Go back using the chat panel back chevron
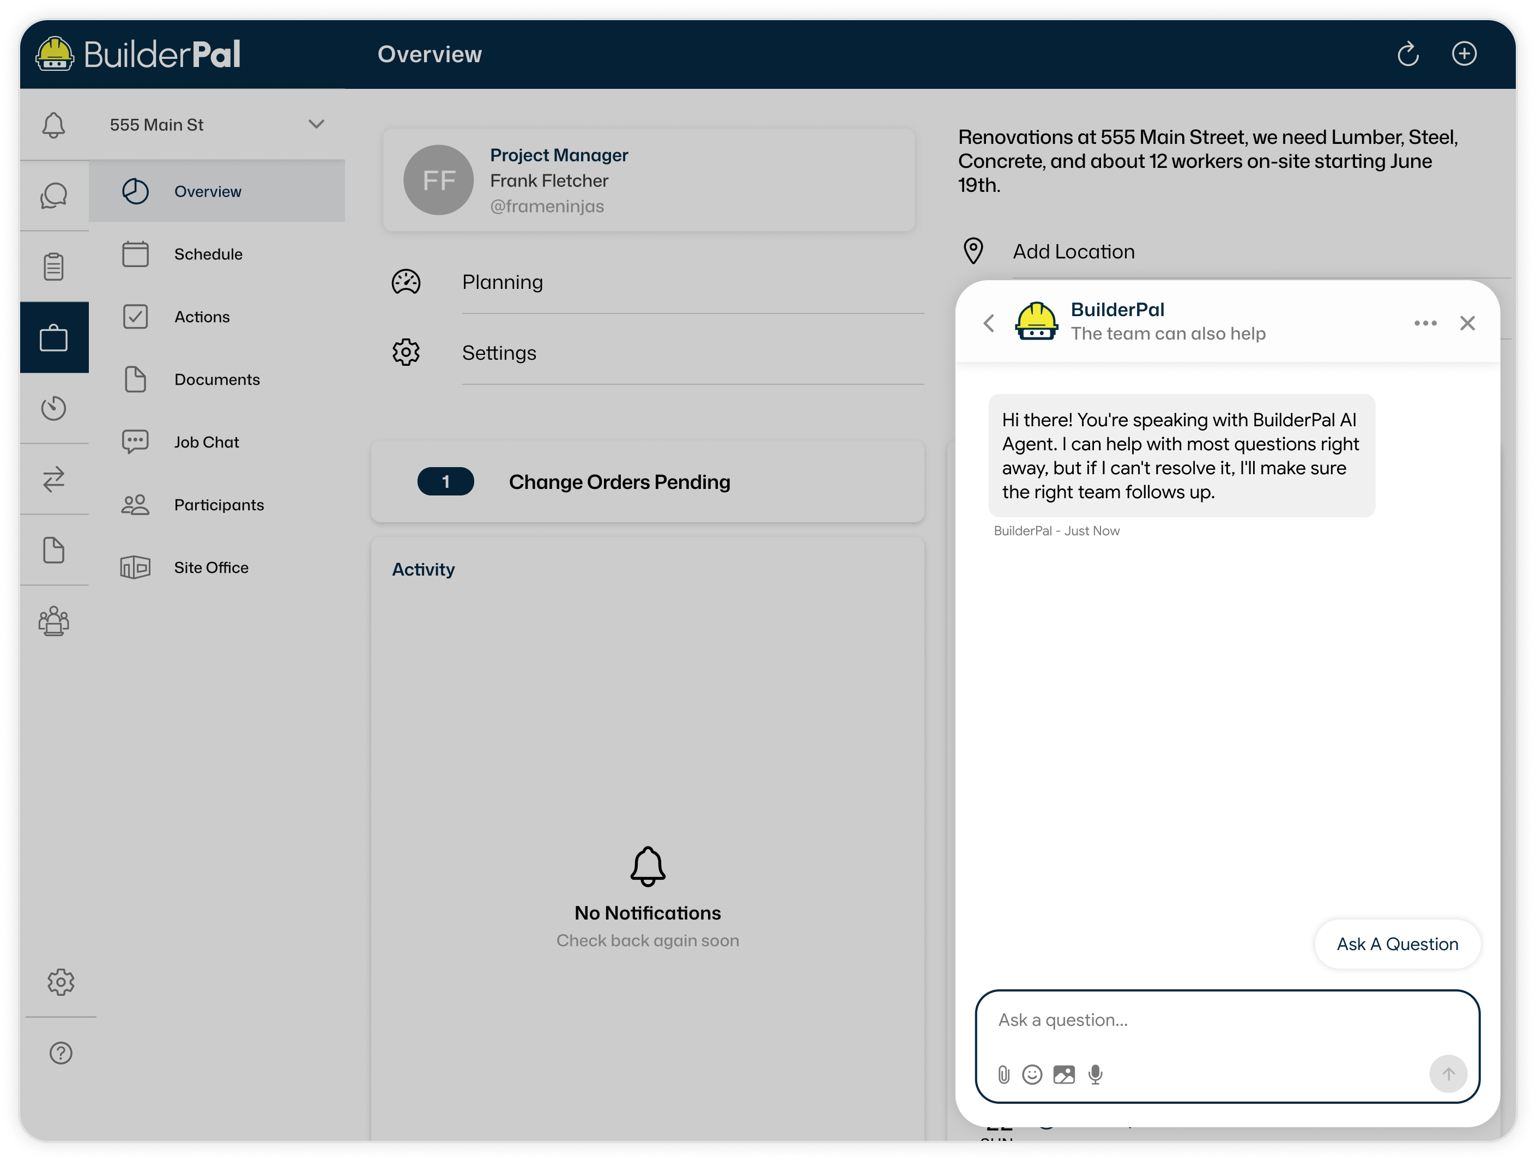Screen dimensions: 1536x1161 988,323
